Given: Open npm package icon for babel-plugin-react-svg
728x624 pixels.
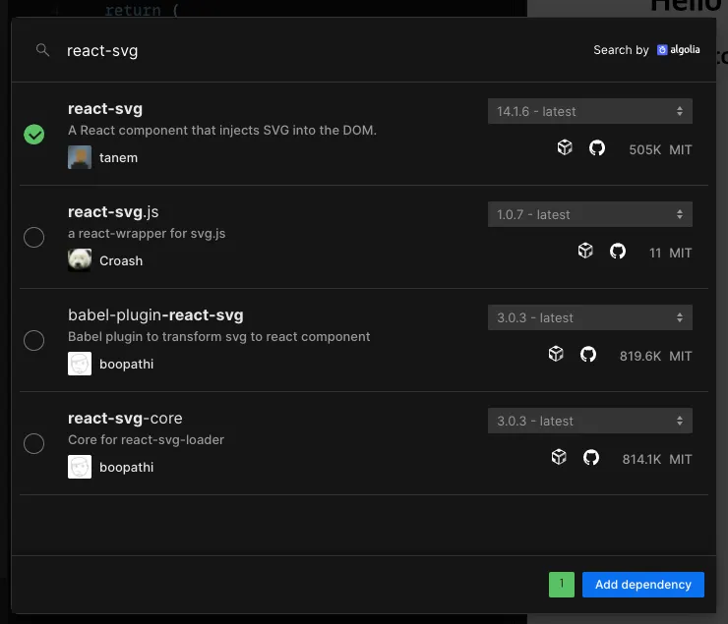Looking at the screenshot, I should pyautogui.click(x=556, y=355).
